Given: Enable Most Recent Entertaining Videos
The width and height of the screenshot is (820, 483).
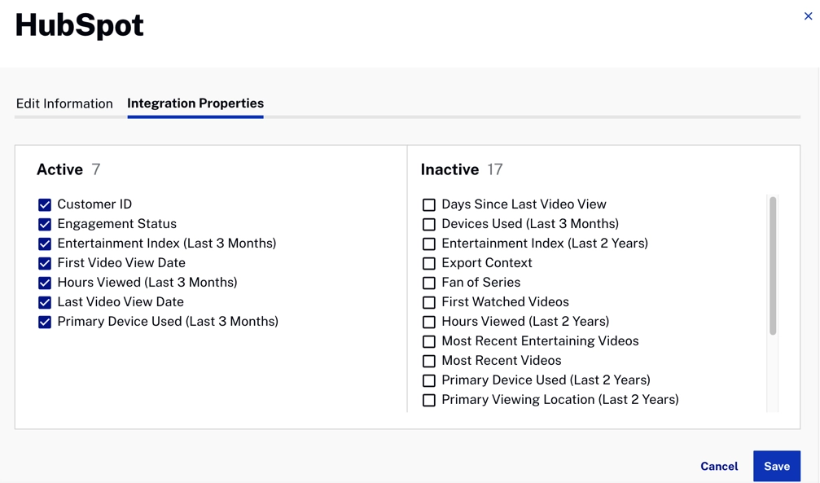Looking at the screenshot, I should [429, 342].
